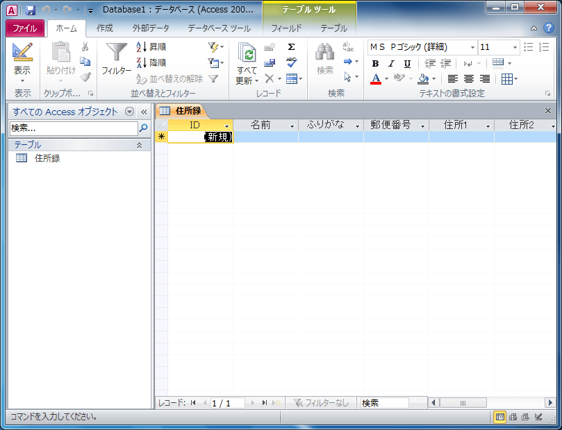Open the 表示 (View) design button

pos(22,62)
